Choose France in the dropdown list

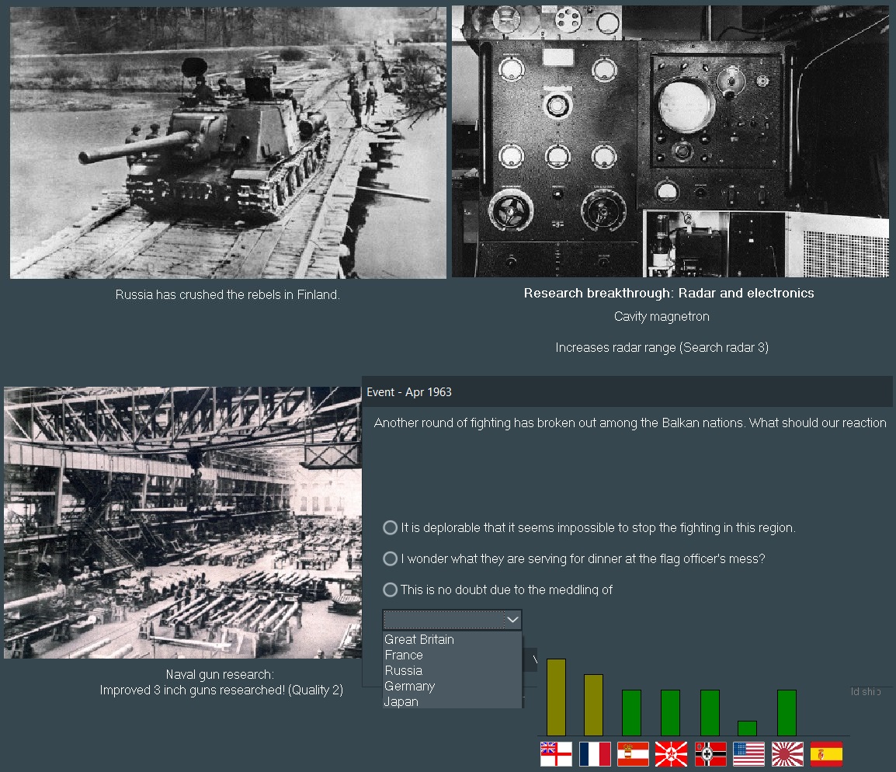pos(452,655)
